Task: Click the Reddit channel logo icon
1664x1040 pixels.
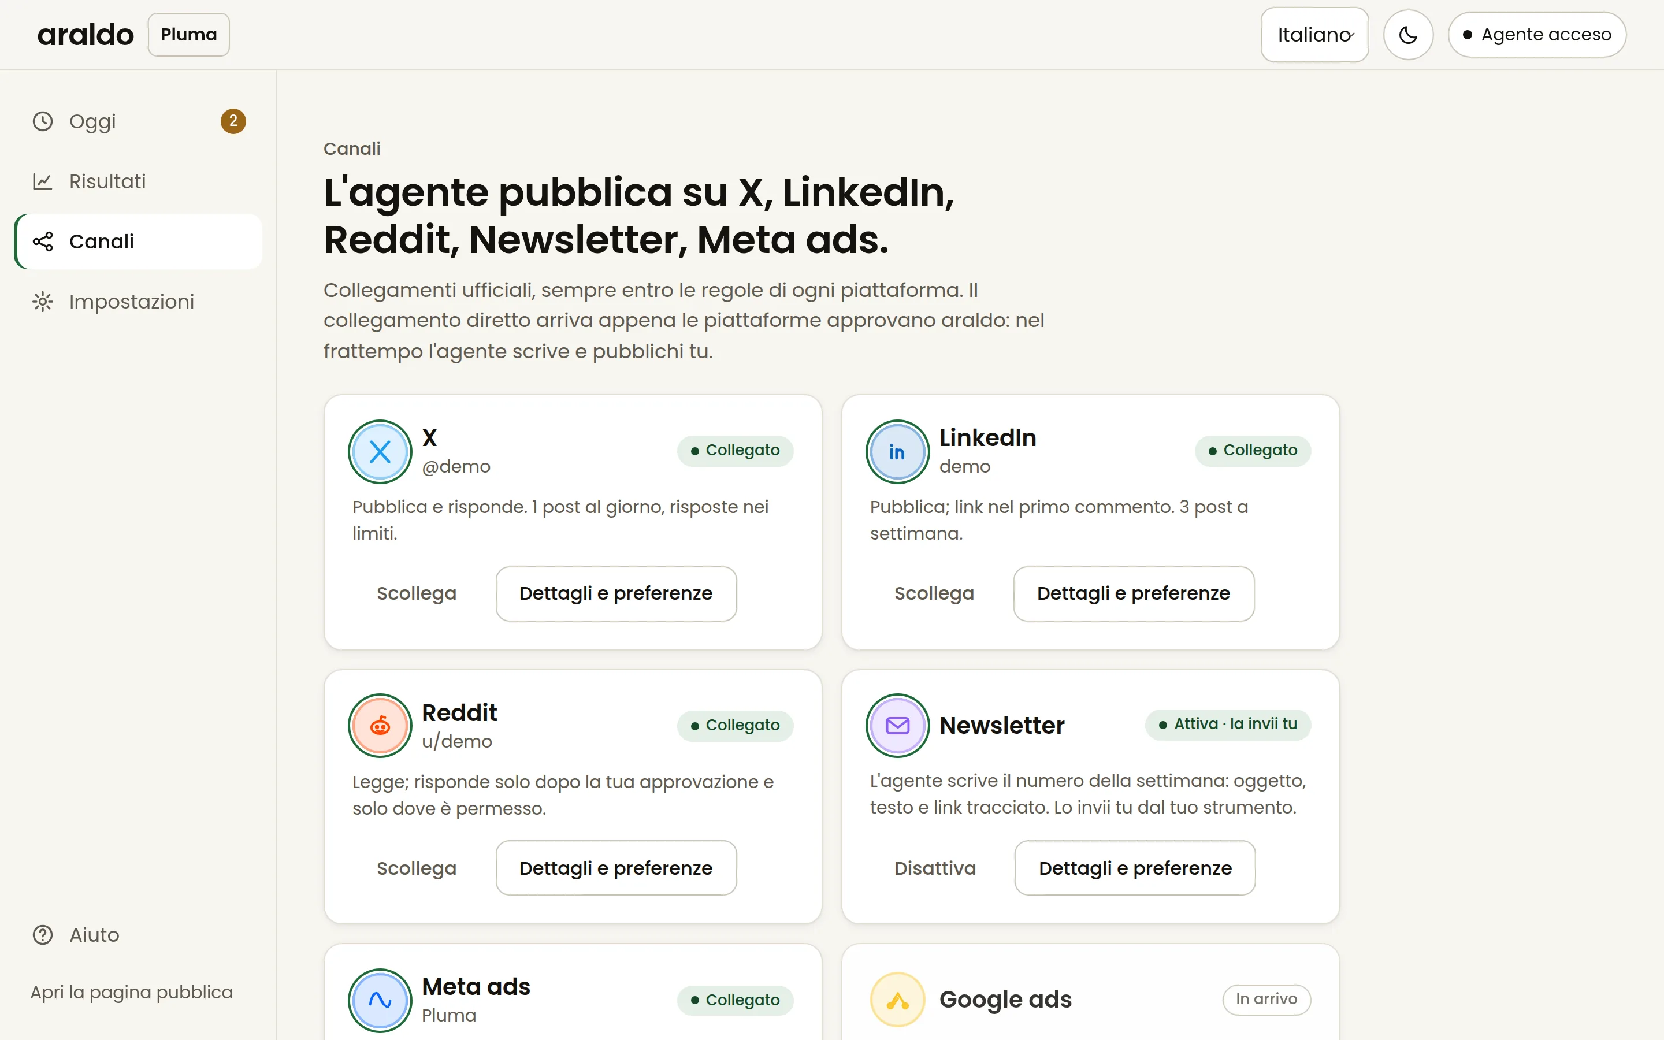Action: [x=380, y=726]
